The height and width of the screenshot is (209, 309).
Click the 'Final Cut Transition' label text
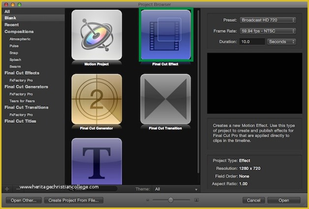165,128
